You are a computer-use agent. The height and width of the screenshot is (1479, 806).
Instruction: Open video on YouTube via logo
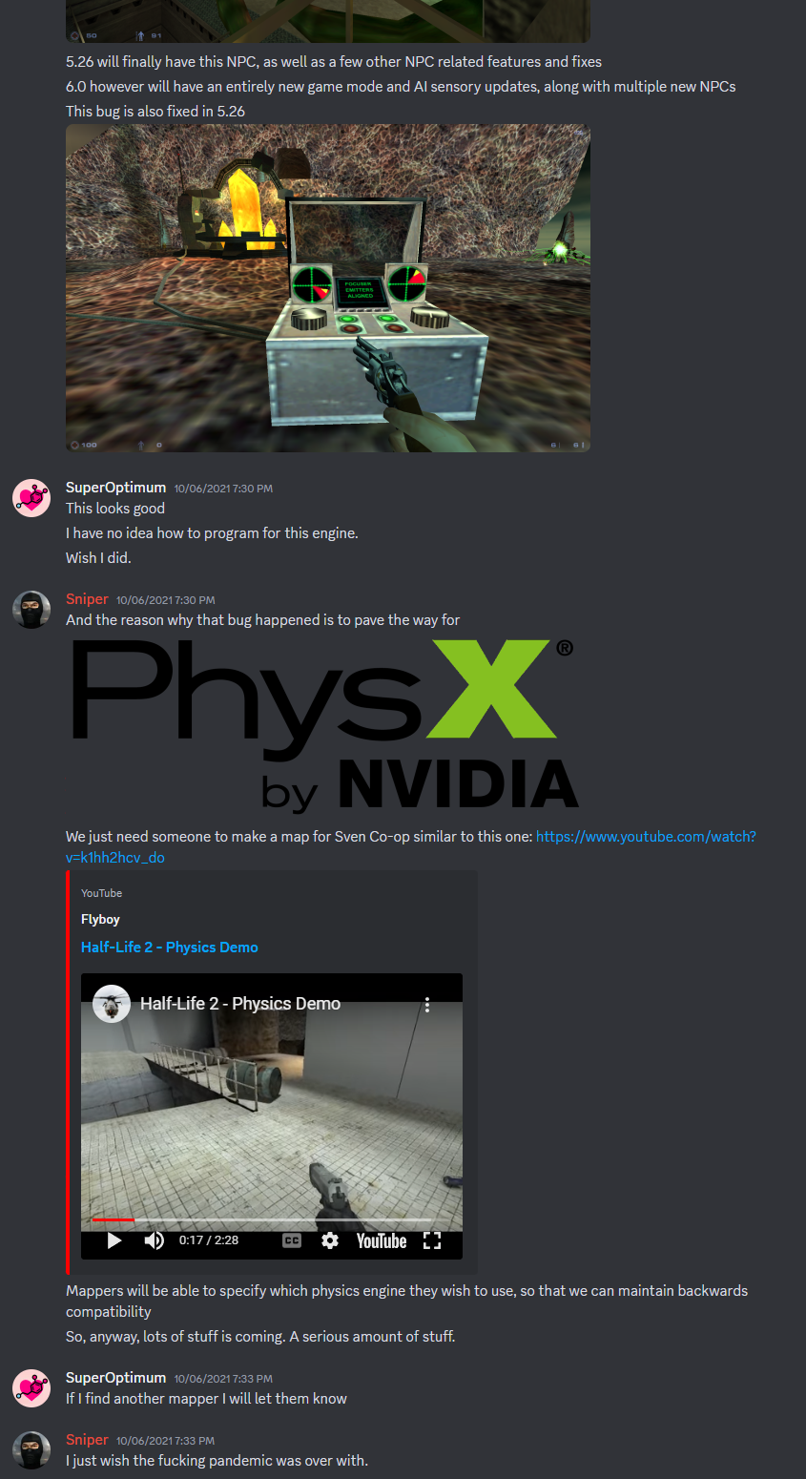coord(382,1240)
